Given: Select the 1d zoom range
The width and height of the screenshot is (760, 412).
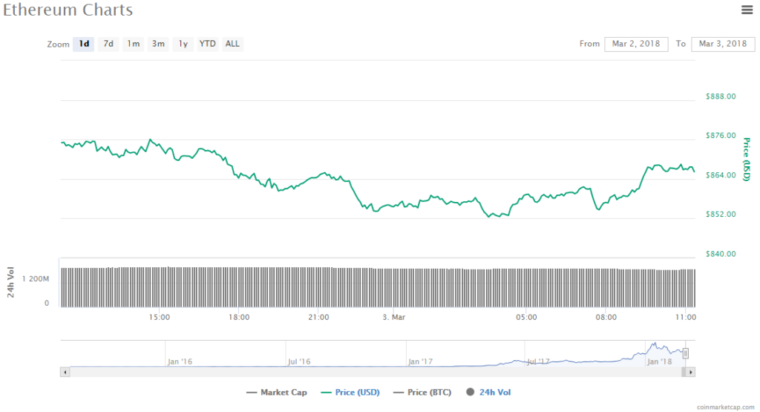Looking at the screenshot, I should (x=84, y=44).
